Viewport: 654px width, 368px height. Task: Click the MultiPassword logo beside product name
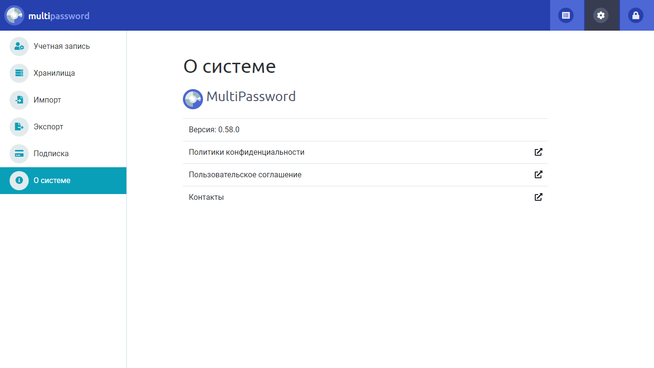point(193,99)
